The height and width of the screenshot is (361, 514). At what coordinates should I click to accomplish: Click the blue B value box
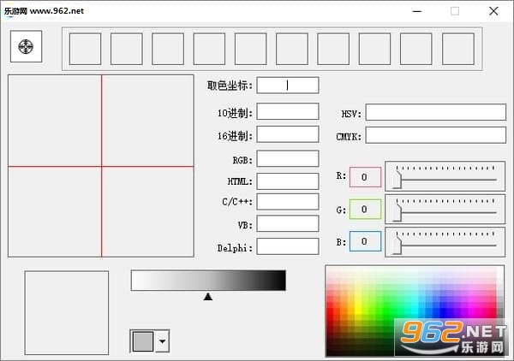[365, 241]
